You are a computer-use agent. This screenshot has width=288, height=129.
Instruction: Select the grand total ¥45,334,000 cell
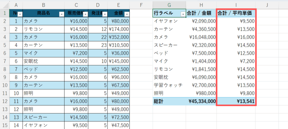point(202,101)
